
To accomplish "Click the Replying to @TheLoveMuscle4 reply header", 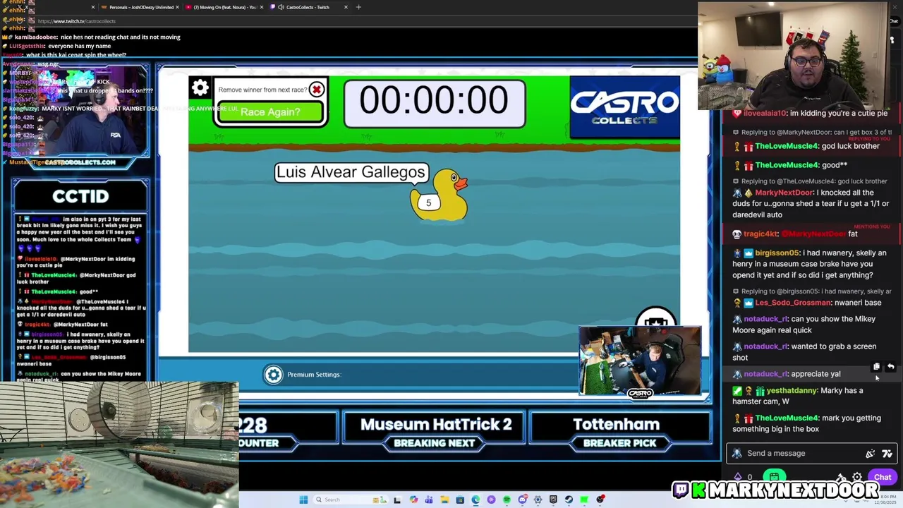I will (813, 181).
